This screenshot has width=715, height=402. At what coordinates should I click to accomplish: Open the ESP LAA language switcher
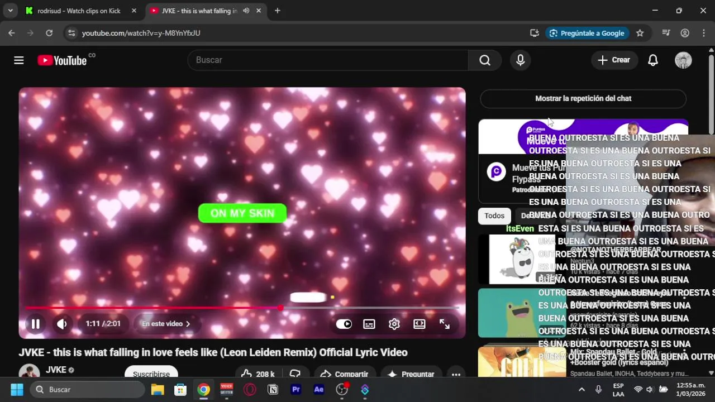pos(618,390)
